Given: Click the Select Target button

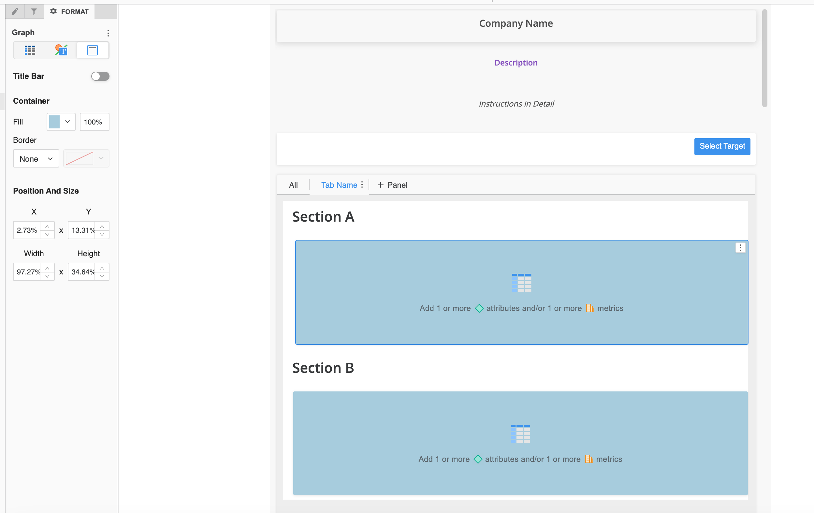Looking at the screenshot, I should point(722,146).
